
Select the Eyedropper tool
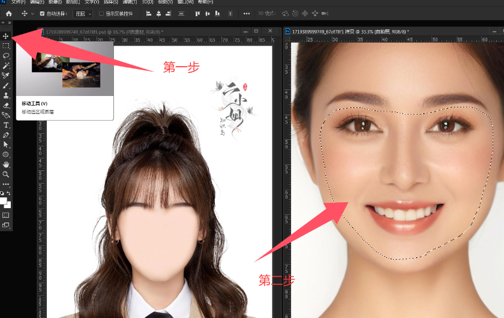pos(6,76)
